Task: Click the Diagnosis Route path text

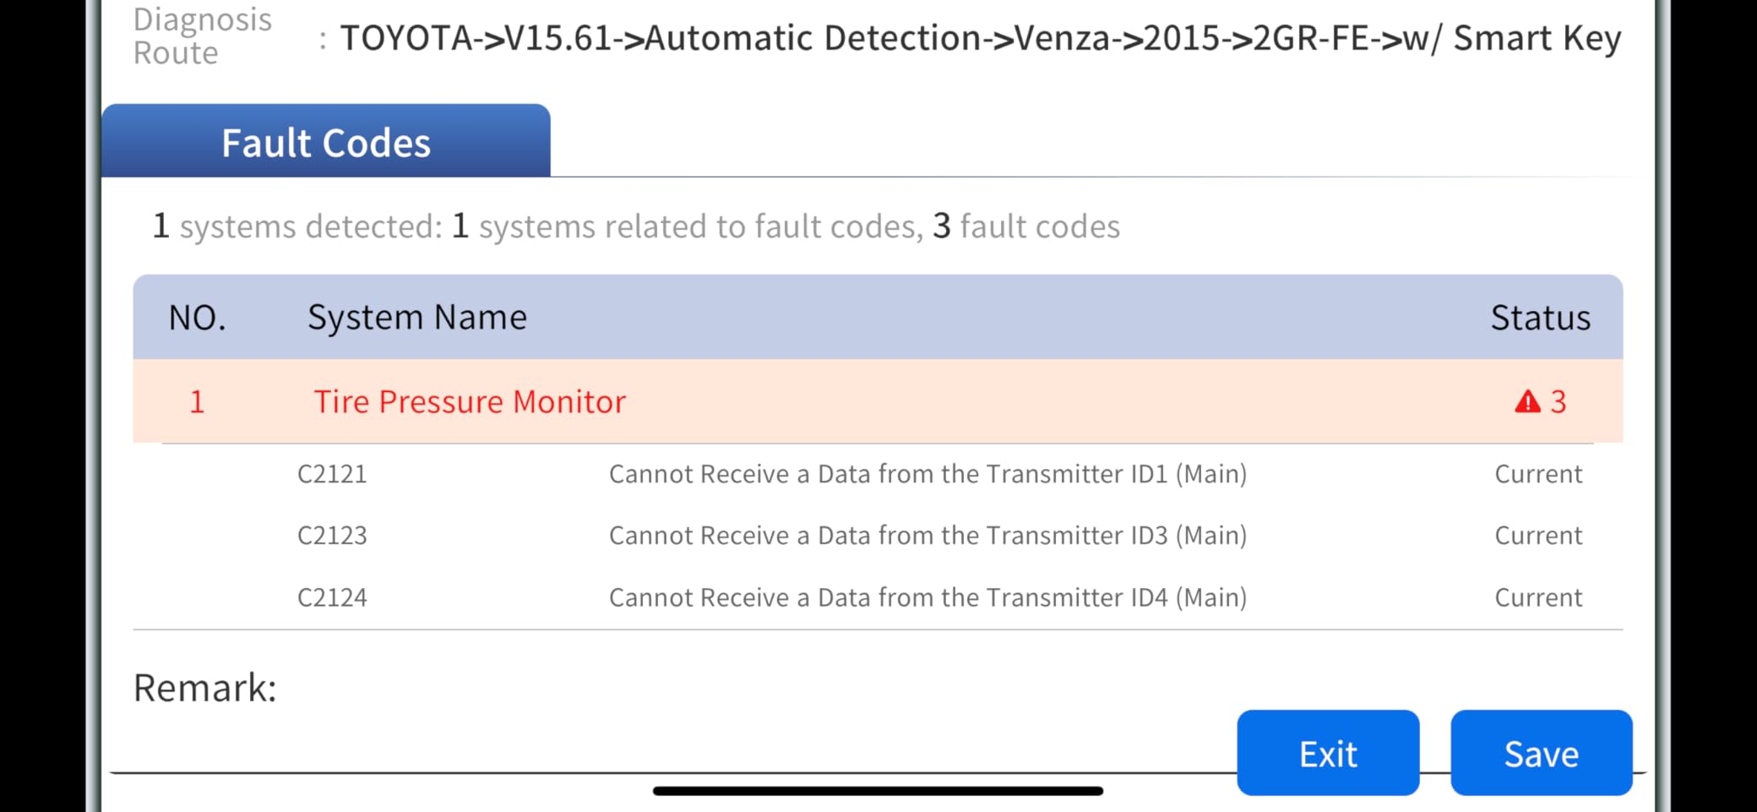Action: (981, 38)
